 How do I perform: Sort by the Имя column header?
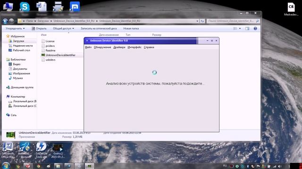[44, 35]
